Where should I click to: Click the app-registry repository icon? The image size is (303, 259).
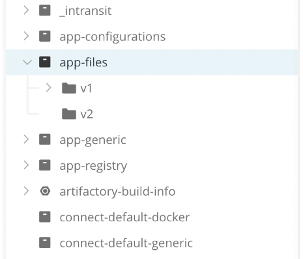point(45,165)
